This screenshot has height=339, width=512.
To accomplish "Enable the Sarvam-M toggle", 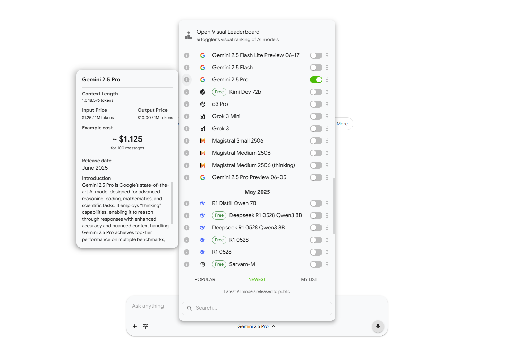I will coord(316,264).
